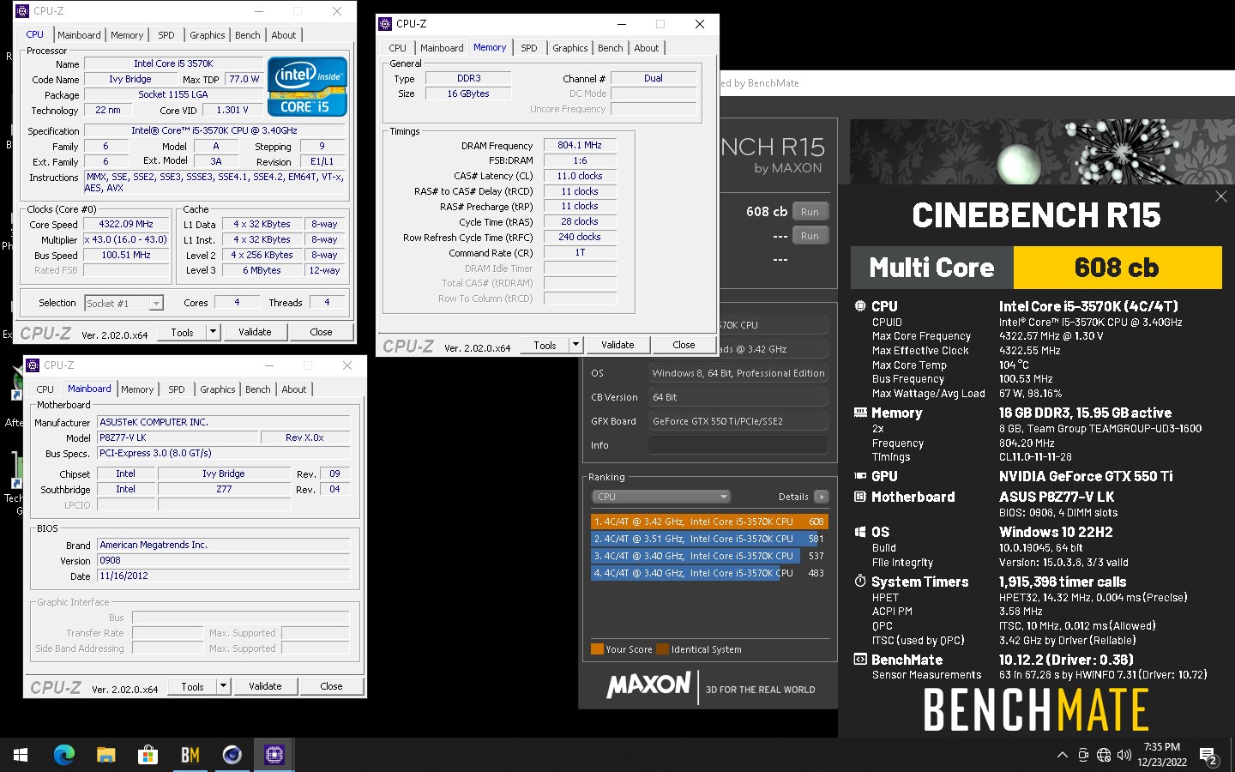
Task: Open Bench tab in Memory CPU-Z window
Action: coord(611,48)
